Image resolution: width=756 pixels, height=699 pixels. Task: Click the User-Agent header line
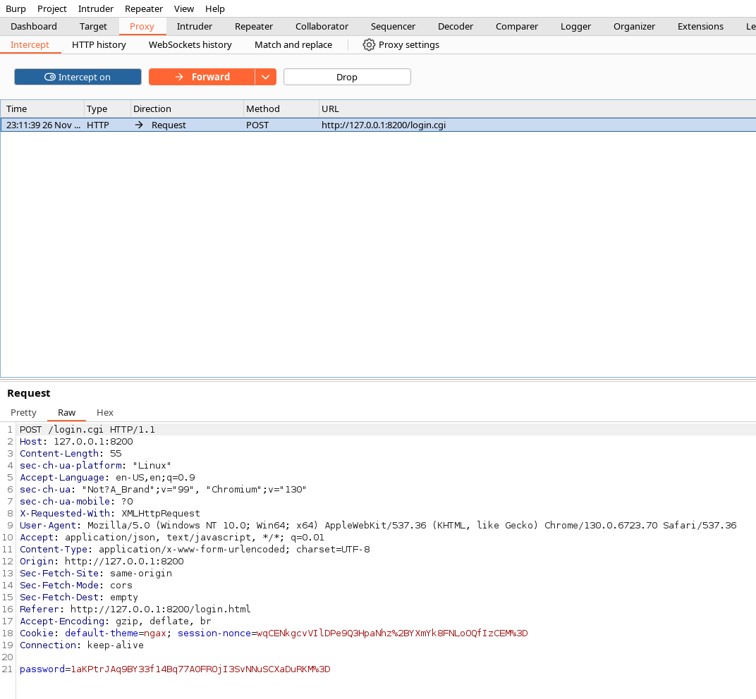coord(378,525)
